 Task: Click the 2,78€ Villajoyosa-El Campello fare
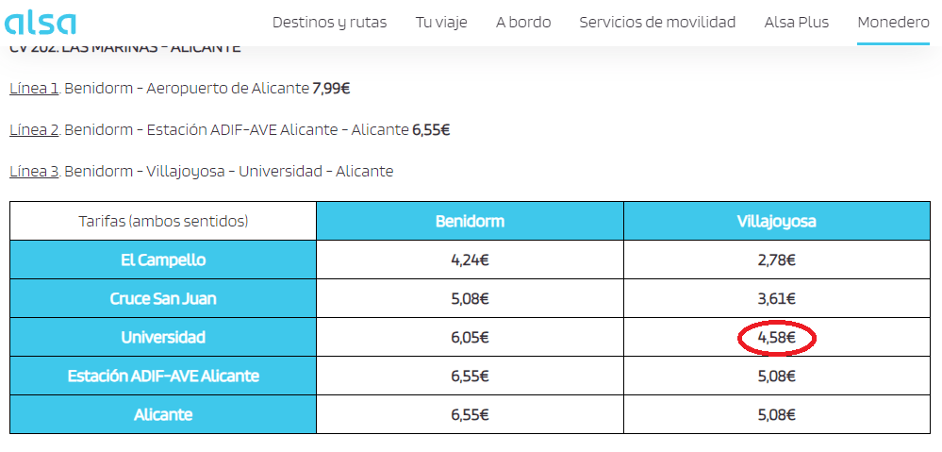[777, 260]
